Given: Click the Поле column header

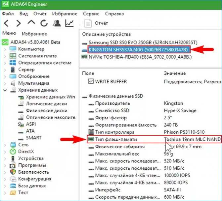Looking at the screenshot, I should tap(88, 73).
